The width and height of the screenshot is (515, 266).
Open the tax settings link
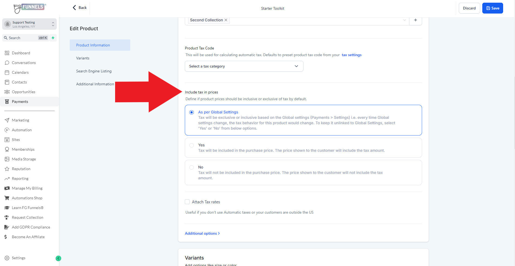(x=352, y=55)
